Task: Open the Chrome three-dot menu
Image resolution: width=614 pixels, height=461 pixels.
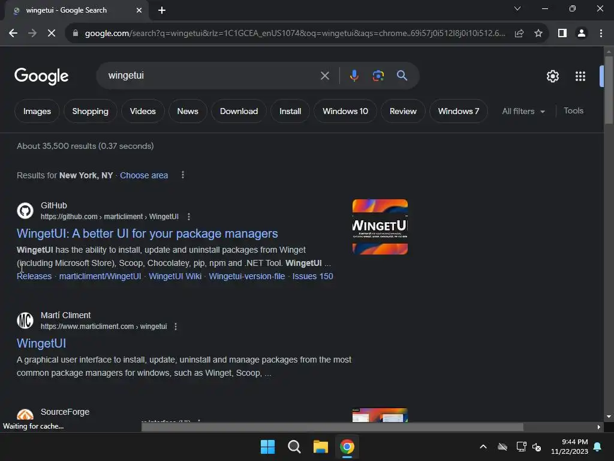Action: click(601, 34)
